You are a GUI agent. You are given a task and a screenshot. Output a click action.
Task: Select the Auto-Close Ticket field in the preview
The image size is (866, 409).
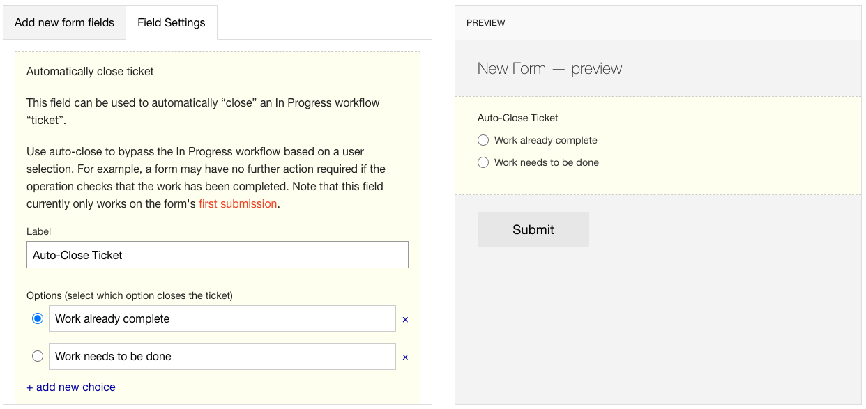pyautogui.click(x=658, y=146)
